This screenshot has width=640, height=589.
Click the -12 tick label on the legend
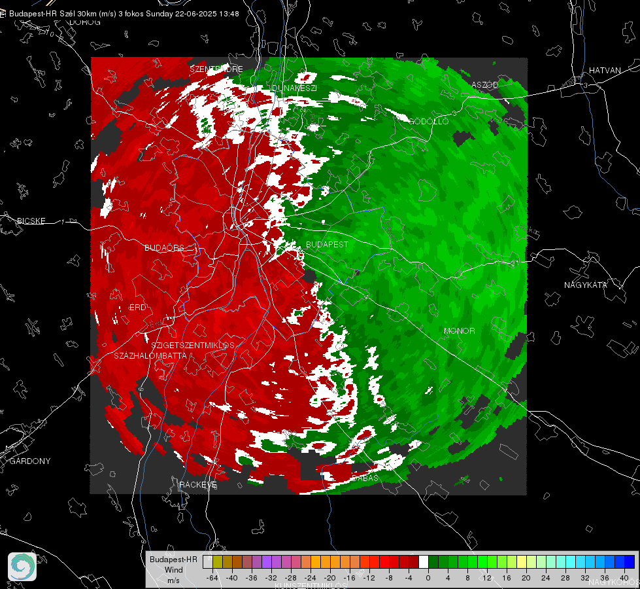[369, 578]
